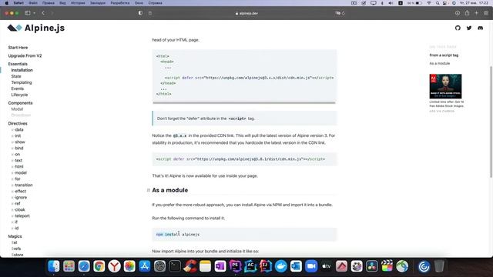
Task: Open the sidebar options dropdown arrow
Action: tap(34, 13)
